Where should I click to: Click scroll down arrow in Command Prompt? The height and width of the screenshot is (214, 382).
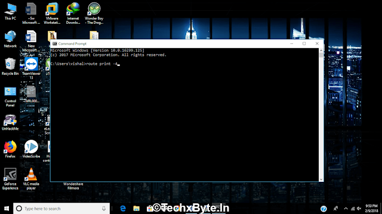pos(321,180)
